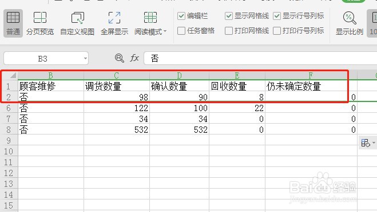Select column C header

pos(117,75)
